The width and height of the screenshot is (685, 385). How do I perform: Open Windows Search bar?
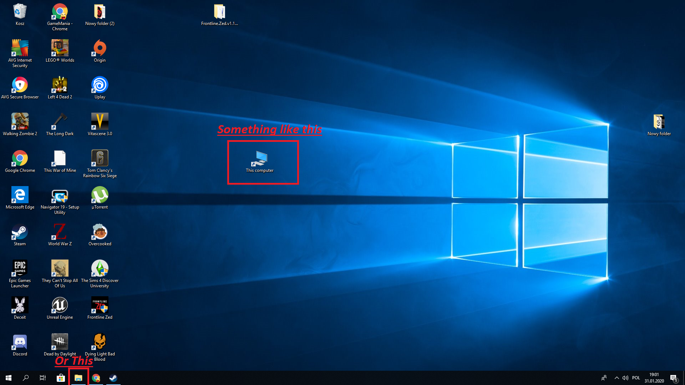point(26,378)
